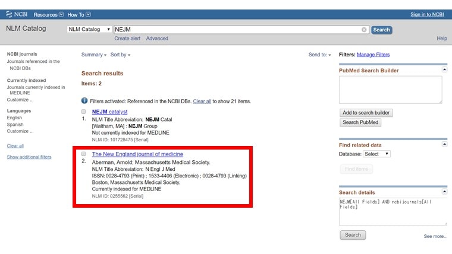Screen dimensions: 452x254
Task: Click the Currently indexed heading
Action: click(27, 80)
